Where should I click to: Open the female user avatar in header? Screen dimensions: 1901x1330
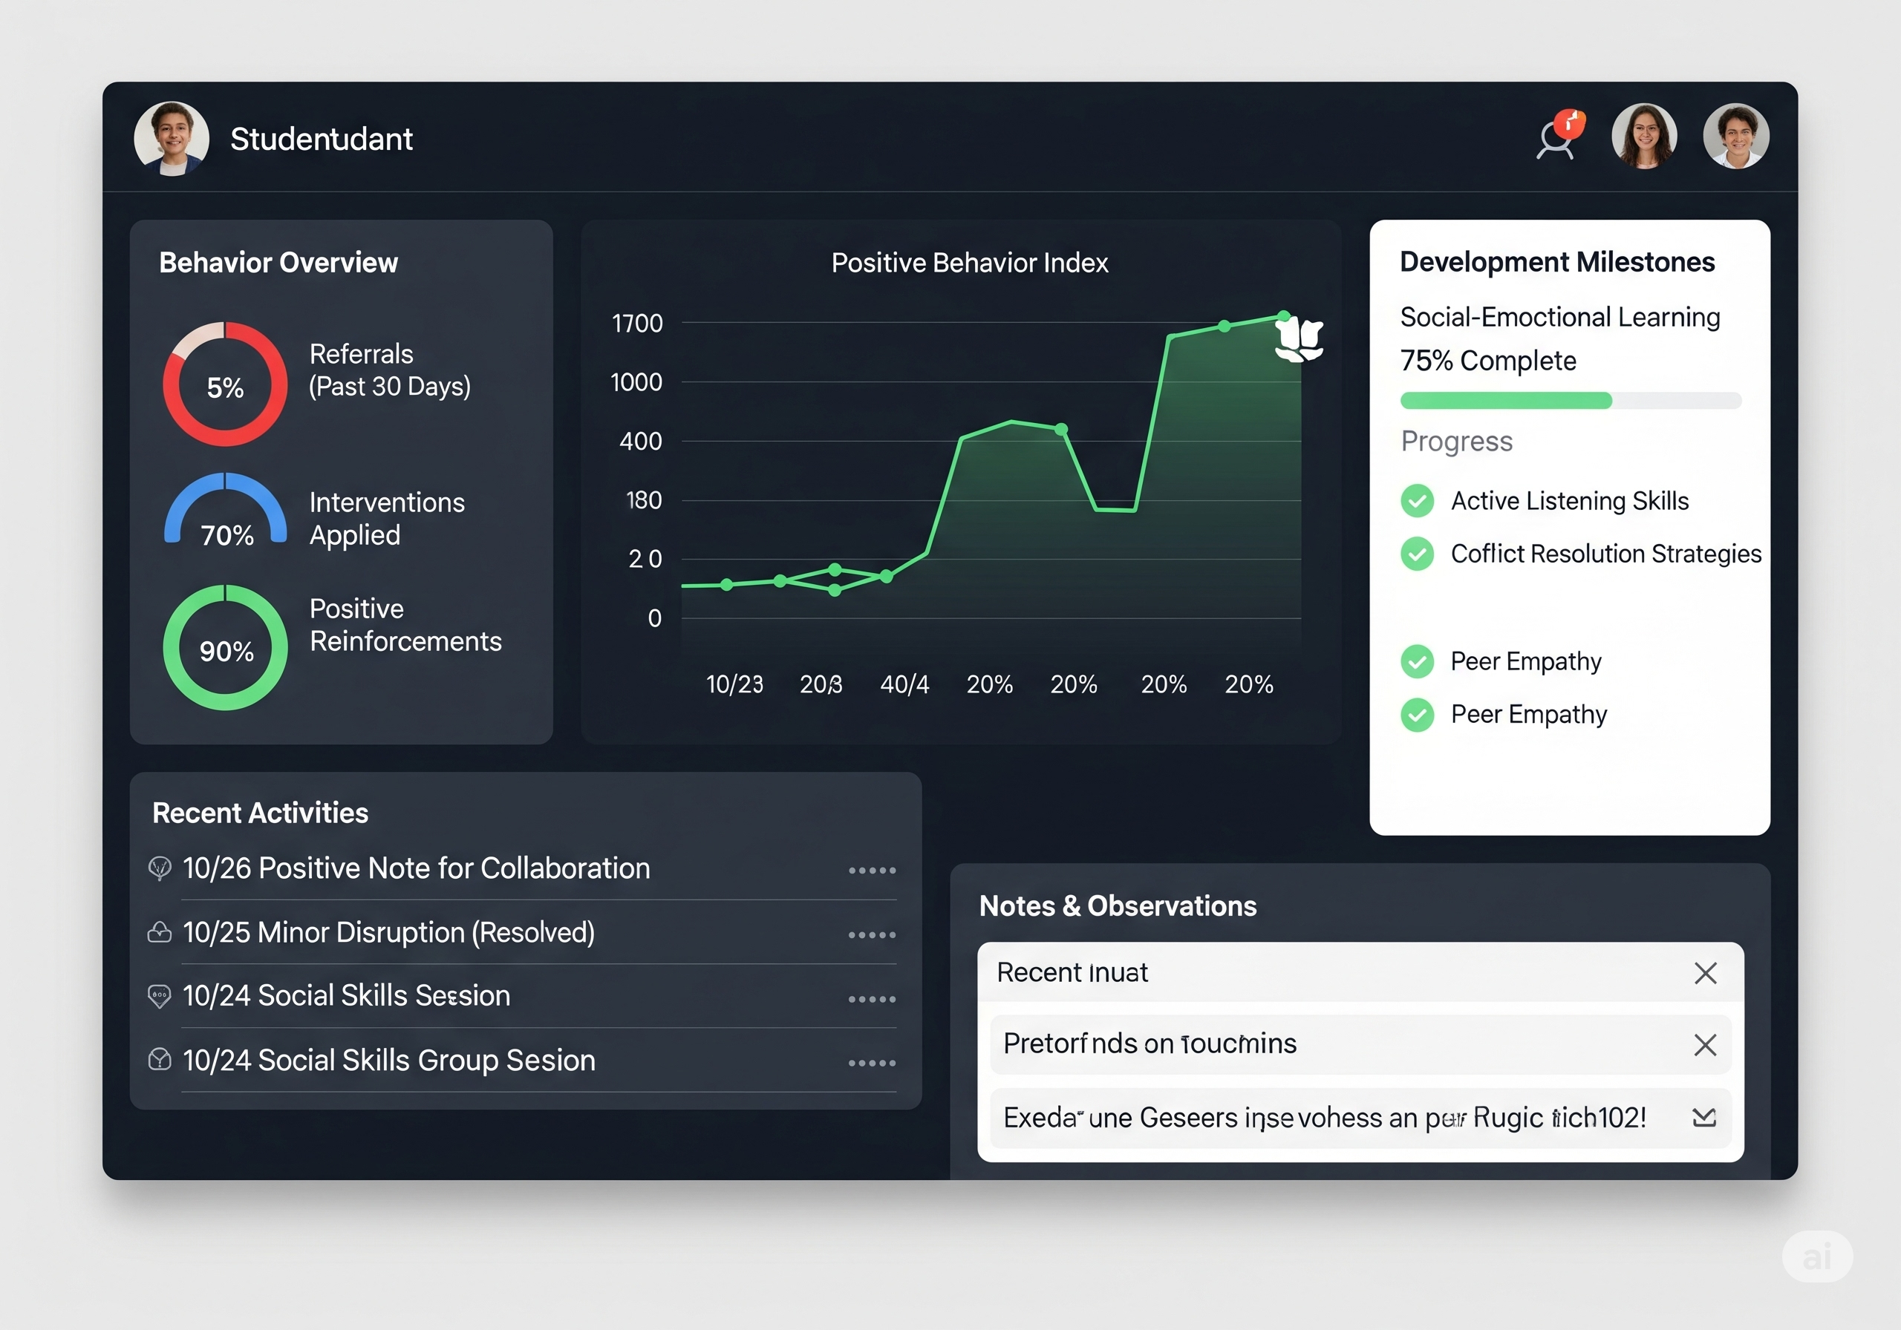[x=1644, y=137]
